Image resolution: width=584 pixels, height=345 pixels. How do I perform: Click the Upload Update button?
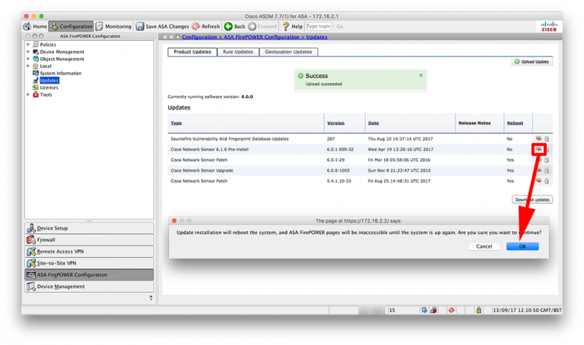click(532, 62)
